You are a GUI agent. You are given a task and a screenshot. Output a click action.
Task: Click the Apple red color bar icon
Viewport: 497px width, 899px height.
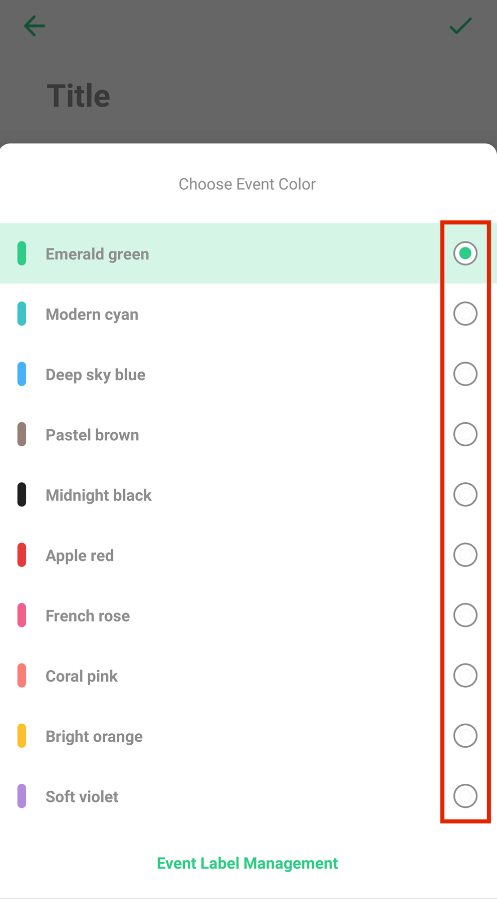(21, 555)
